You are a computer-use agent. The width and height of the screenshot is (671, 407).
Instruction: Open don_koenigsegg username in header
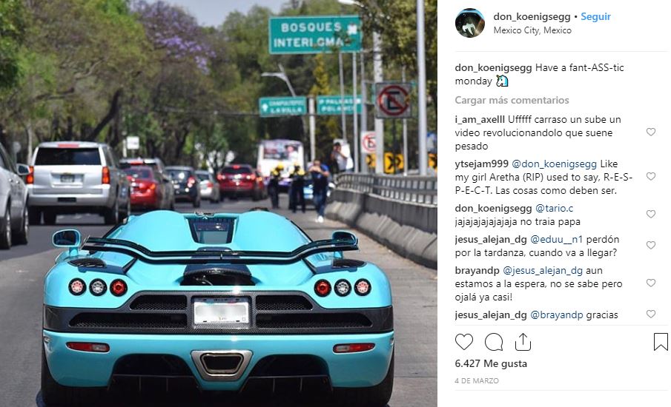532,17
